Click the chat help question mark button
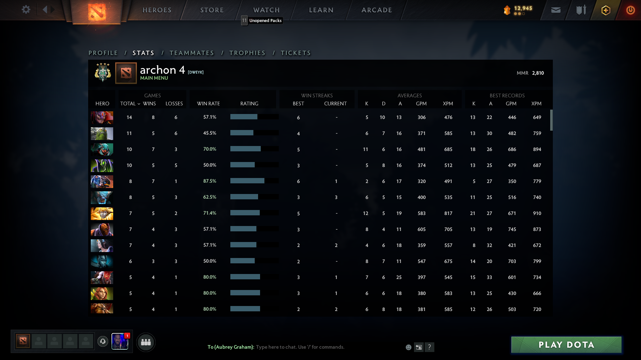The image size is (641, 360). tap(430, 347)
